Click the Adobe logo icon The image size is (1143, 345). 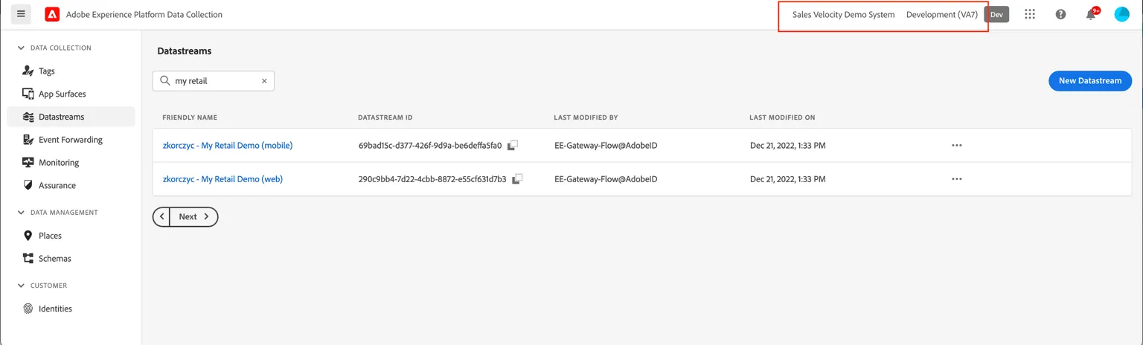pos(52,14)
